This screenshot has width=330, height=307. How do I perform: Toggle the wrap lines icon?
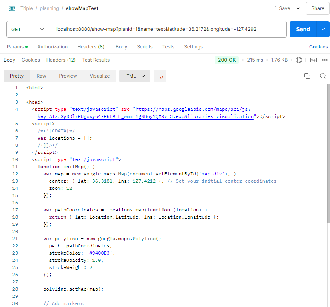pos(160,76)
